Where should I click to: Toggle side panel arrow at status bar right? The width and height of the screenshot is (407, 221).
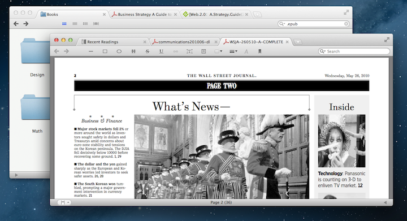pyautogui.click(x=385, y=202)
